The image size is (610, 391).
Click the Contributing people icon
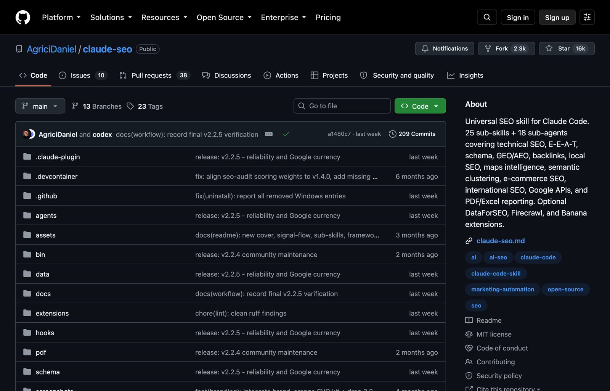pos(469,362)
